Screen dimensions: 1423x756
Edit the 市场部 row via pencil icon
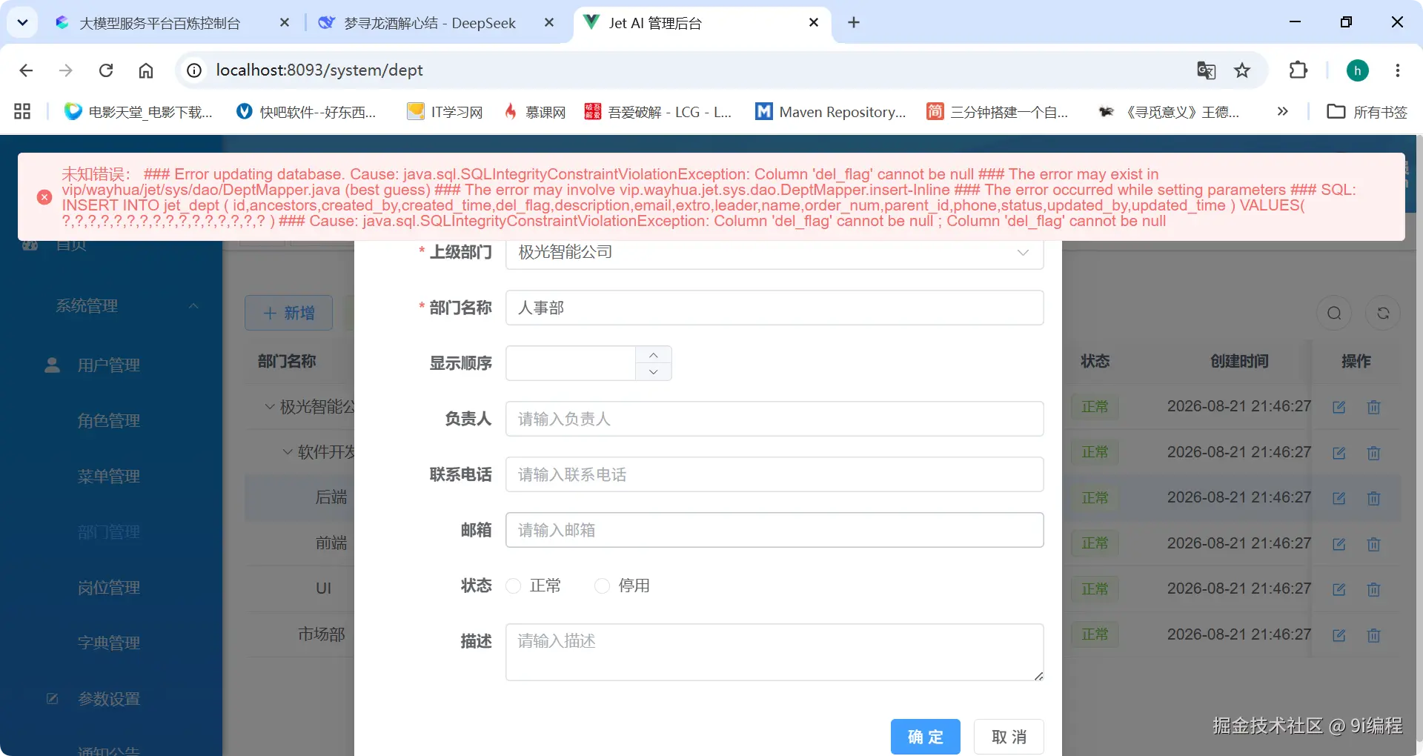pyautogui.click(x=1339, y=635)
